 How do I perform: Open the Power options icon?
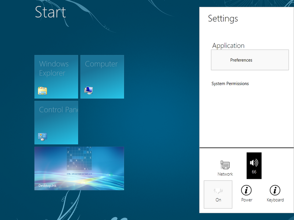tap(246, 194)
